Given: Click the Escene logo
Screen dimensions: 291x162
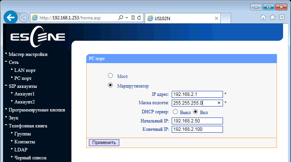Looking at the screenshot, I should 38,37.
